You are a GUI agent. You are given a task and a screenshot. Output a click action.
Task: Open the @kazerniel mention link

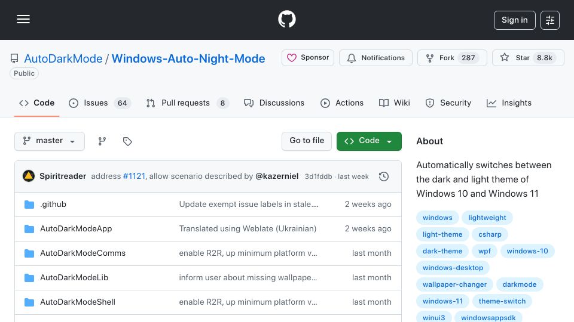(277, 176)
